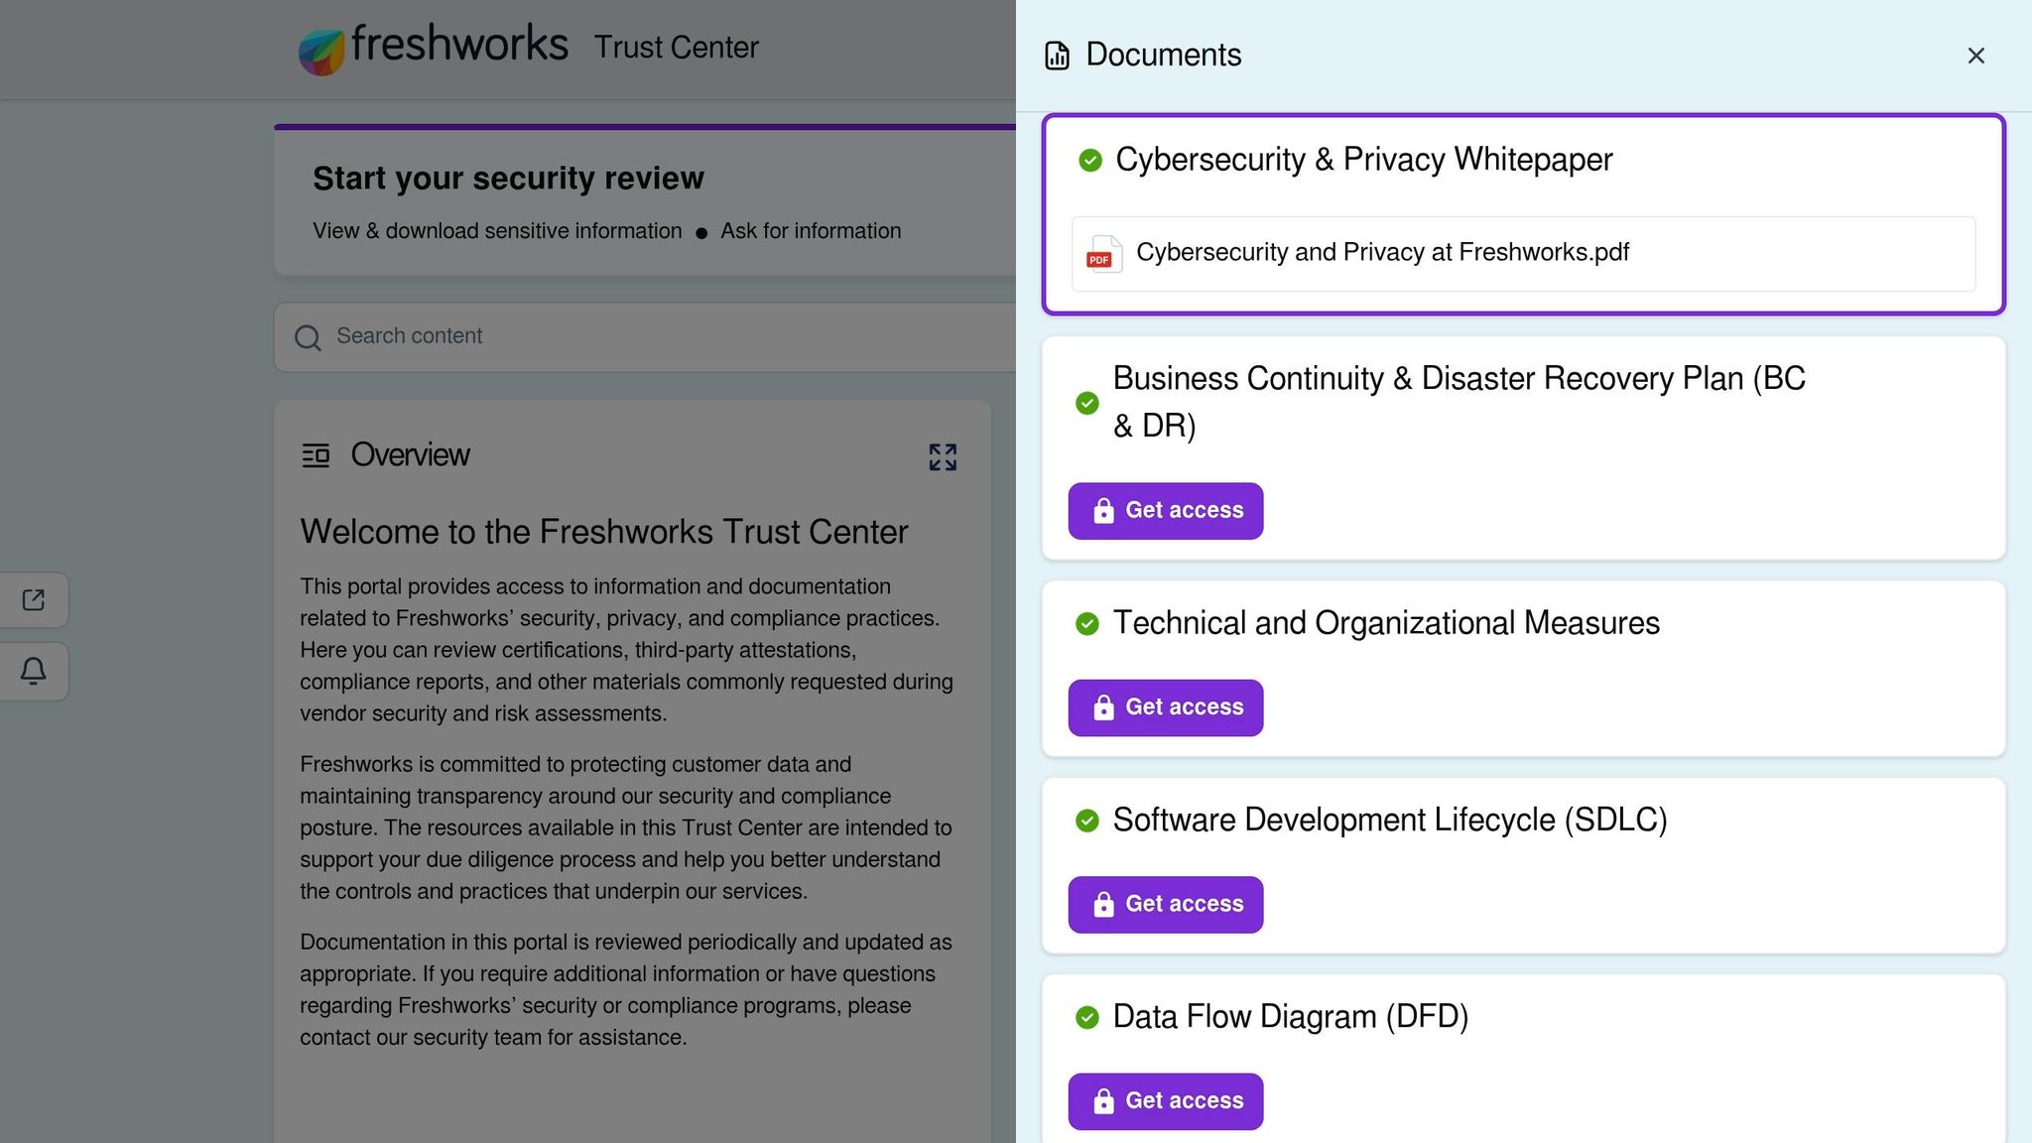Screen dimensions: 2032x1143
Task: Click the search magnifier icon in Search content
Action: (x=308, y=337)
